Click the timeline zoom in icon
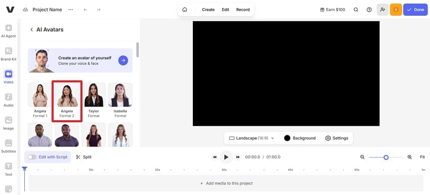 pos(410,157)
